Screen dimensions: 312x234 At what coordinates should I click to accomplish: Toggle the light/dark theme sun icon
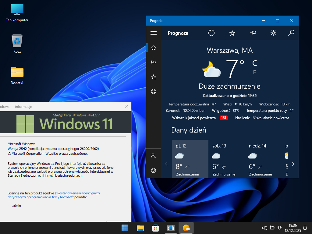(x=273, y=33)
